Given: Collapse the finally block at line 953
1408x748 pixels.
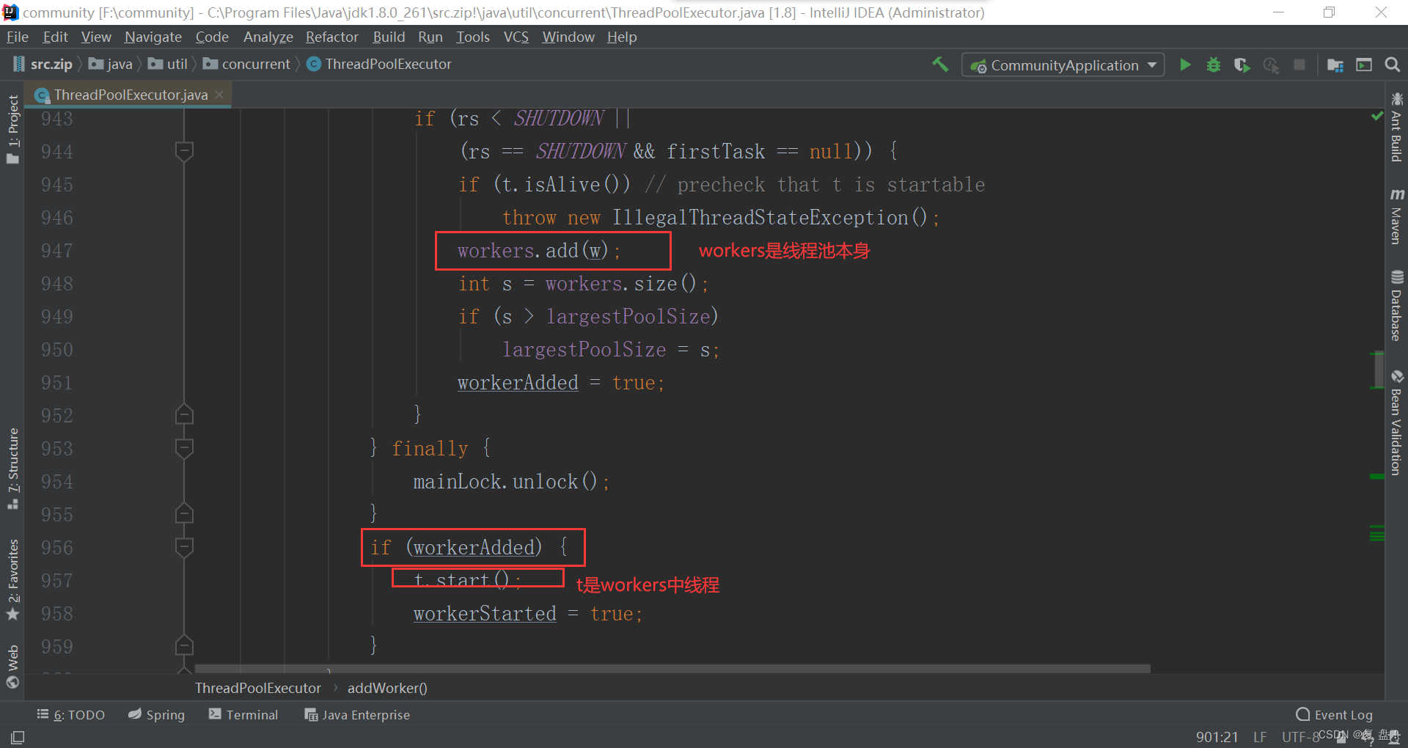Looking at the screenshot, I should [184, 448].
